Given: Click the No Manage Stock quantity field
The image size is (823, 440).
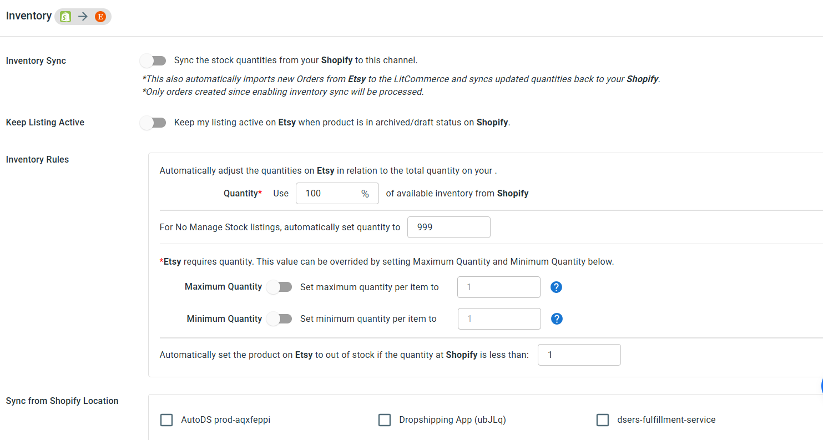Looking at the screenshot, I should (x=449, y=227).
